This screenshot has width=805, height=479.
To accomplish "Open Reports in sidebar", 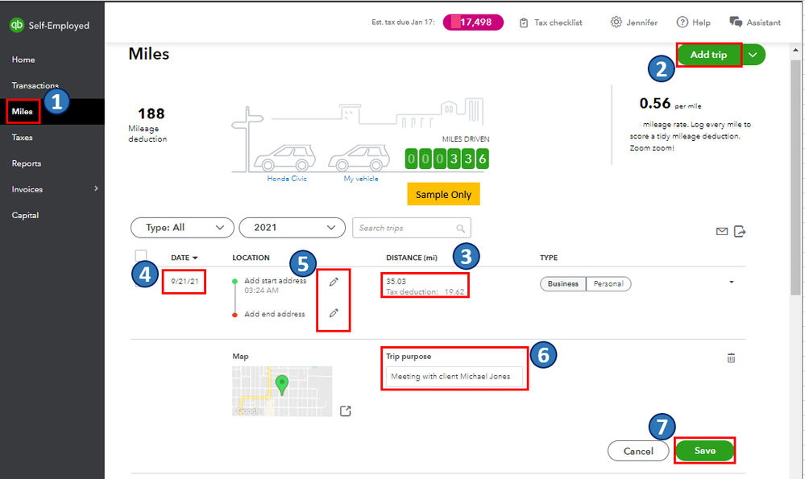I will [26, 163].
